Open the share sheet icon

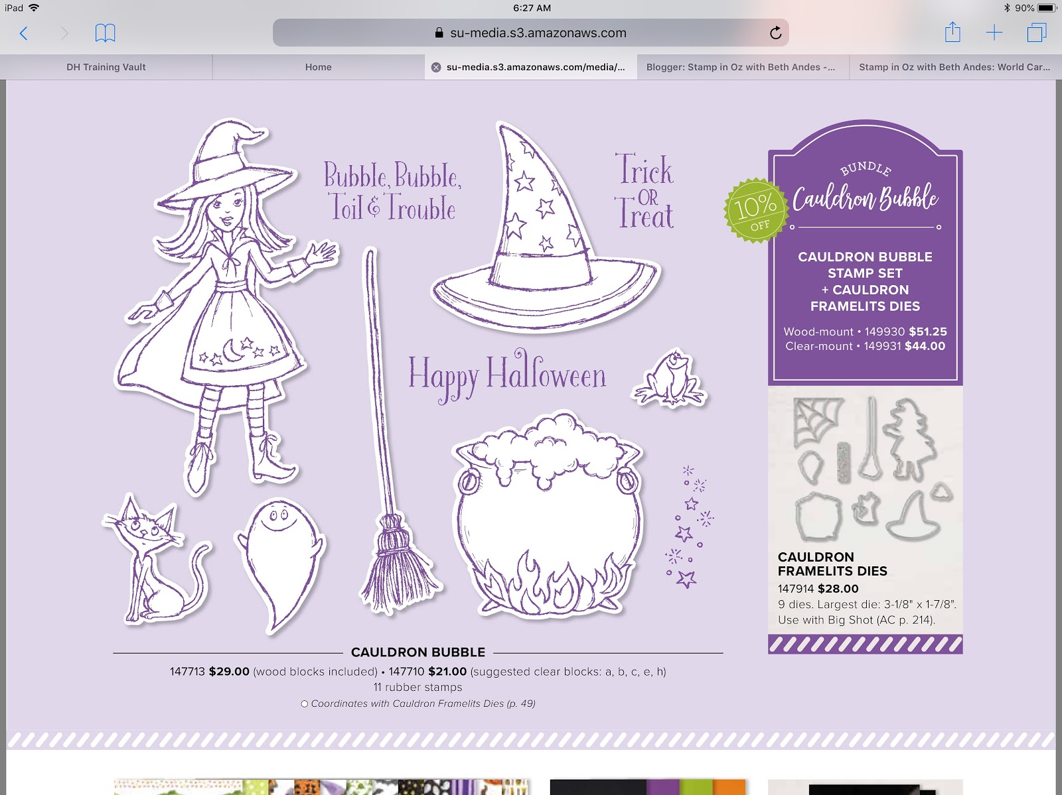[952, 32]
